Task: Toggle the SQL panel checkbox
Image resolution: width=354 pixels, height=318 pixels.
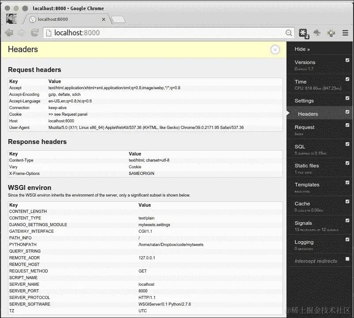Action: 347,144
